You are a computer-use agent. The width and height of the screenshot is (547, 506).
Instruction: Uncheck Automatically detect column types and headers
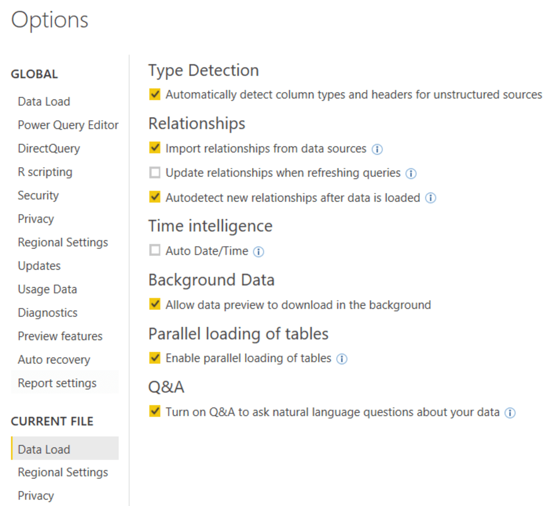(154, 94)
